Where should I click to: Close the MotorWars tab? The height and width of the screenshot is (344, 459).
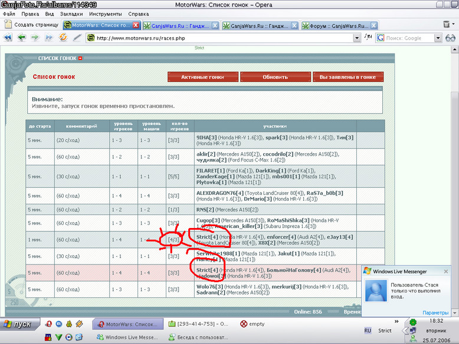[136, 25]
